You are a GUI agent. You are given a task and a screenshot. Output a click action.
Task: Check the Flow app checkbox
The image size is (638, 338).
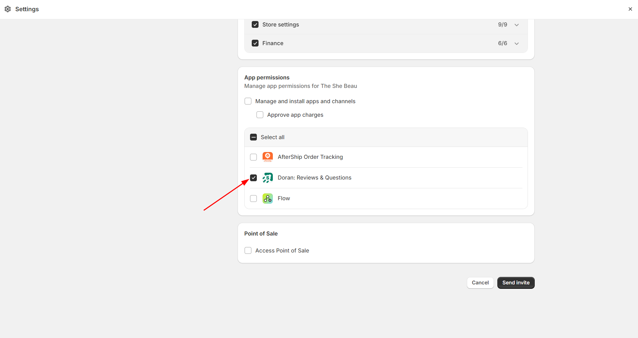point(253,199)
